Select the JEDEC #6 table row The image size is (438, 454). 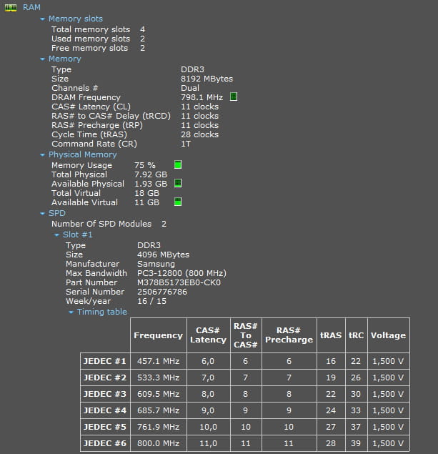tap(245, 443)
